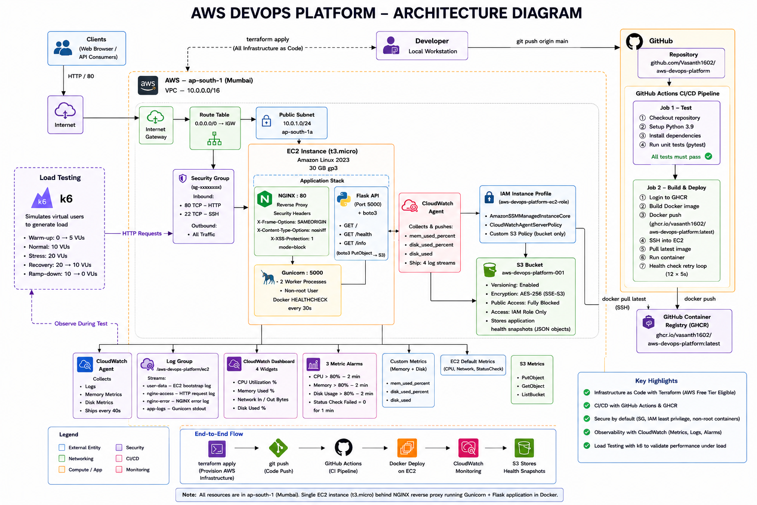Select the EC2 Instance (t3.micro) title
The height and width of the screenshot is (505, 757).
[322, 151]
